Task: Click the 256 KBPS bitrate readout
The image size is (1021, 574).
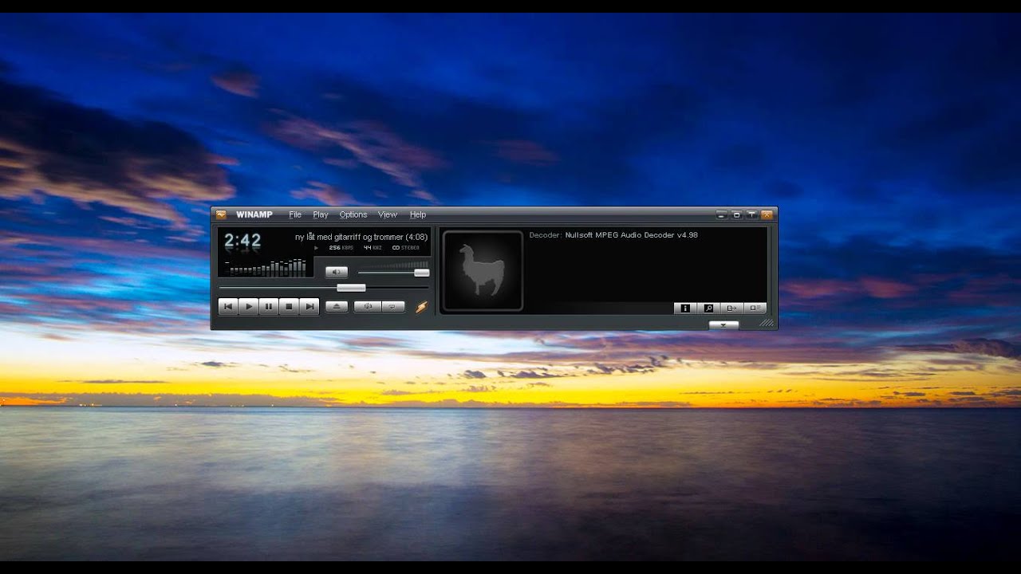Action: [341, 248]
